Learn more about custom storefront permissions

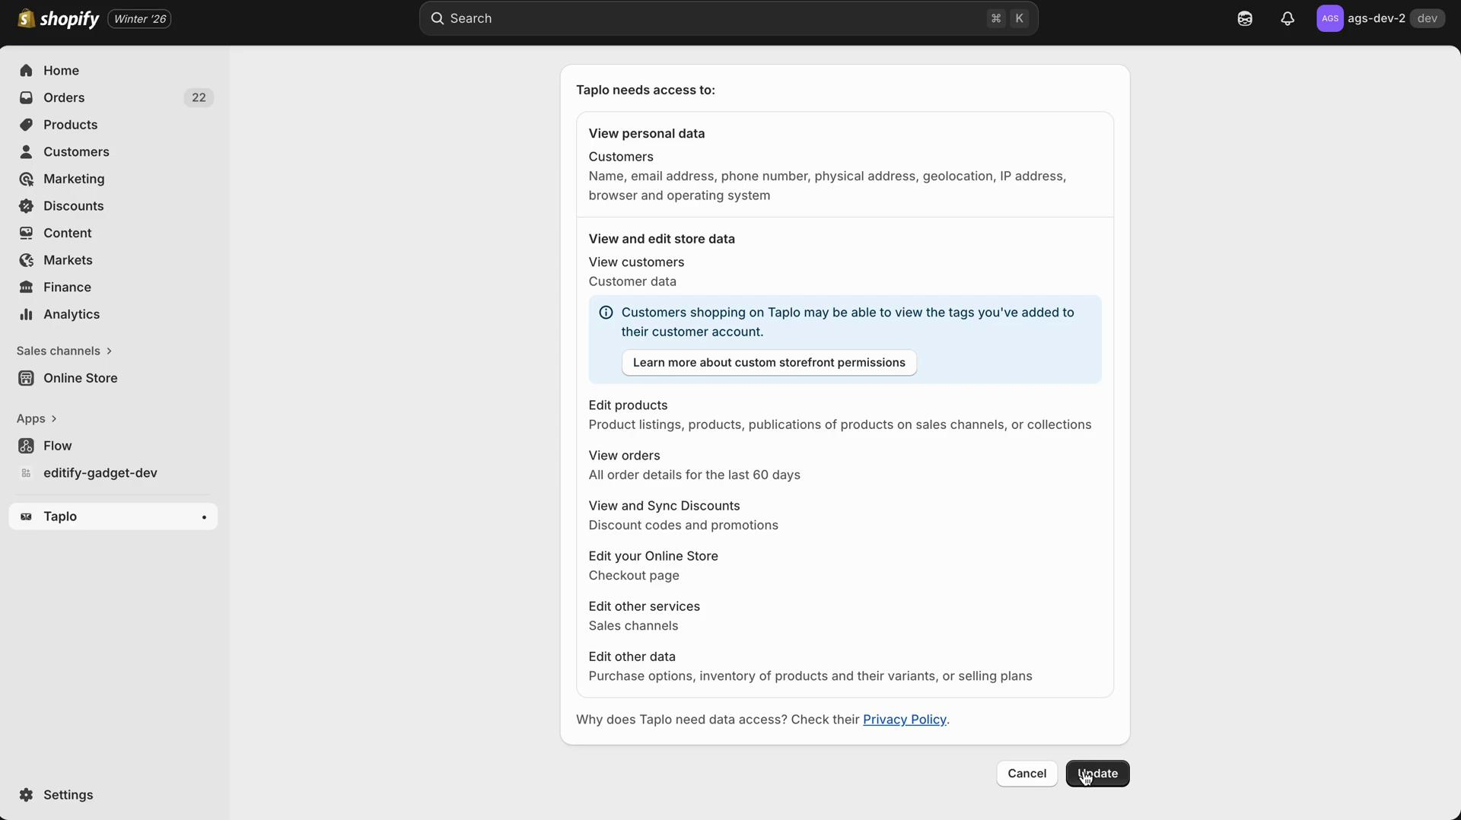point(769,363)
